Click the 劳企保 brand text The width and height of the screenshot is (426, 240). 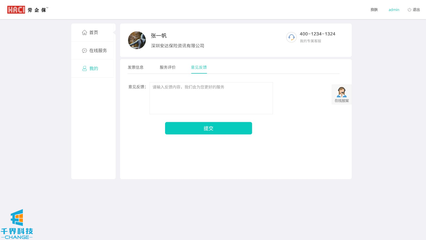click(37, 10)
